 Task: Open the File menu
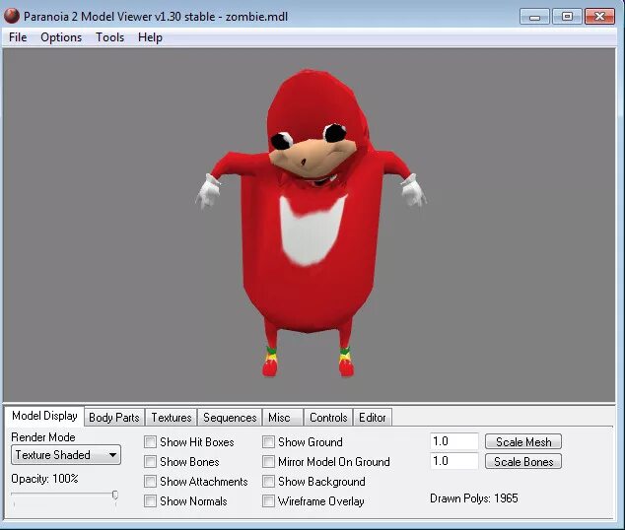(18, 37)
